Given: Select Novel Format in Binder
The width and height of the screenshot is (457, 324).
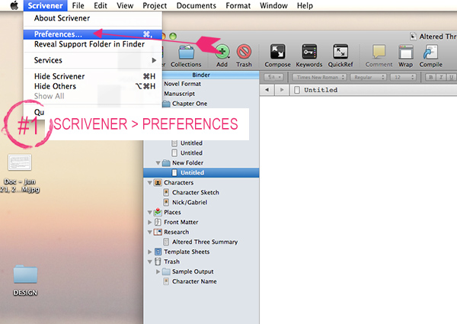Looking at the screenshot, I should tap(183, 84).
